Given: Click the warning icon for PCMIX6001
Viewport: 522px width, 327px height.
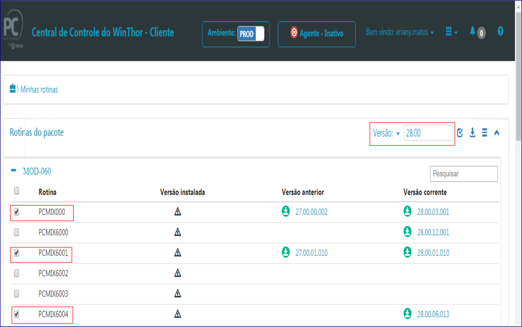Looking at the screenshot, I should coord(177,253).
